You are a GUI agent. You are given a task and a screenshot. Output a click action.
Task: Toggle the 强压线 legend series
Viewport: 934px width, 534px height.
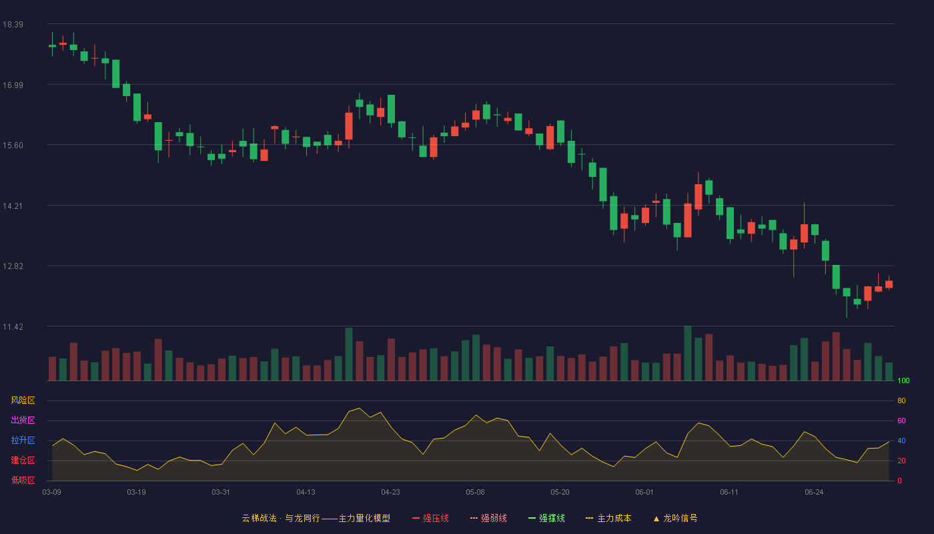pyautogui.click(x=431, y=518)
